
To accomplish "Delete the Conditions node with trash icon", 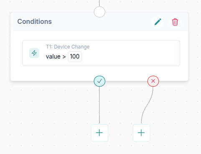I will (175, 22).
